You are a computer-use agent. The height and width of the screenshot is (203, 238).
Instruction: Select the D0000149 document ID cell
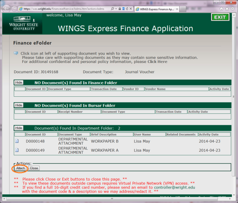point(35,150)
